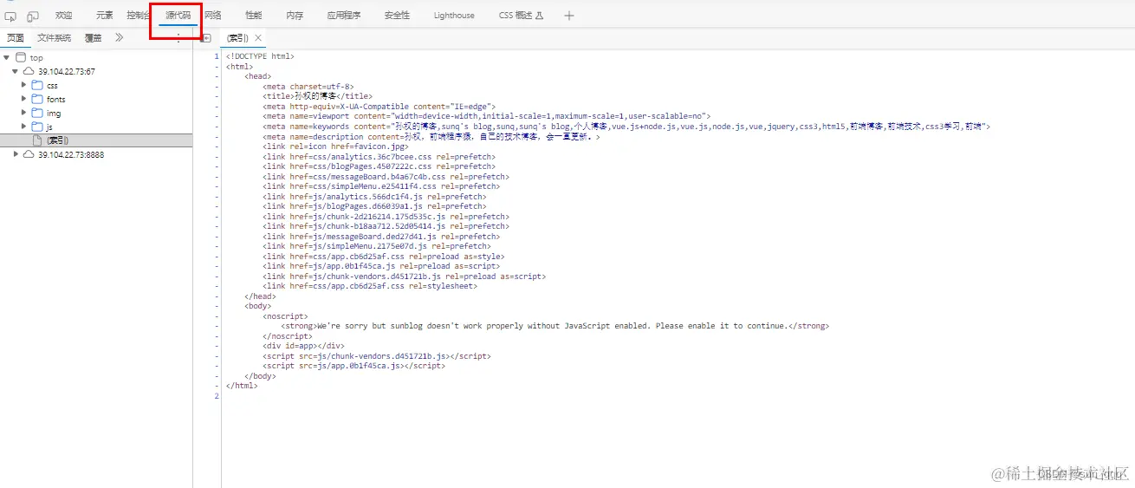Switch to the 应用程序 tab
Image resolution: width=1135 pixels, height=488 pixels.
(x=344, y=16)
